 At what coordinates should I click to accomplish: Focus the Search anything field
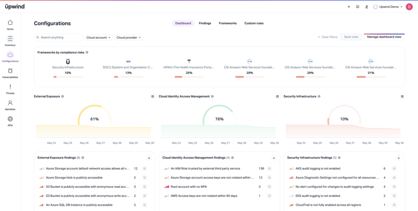coord(58,37)
